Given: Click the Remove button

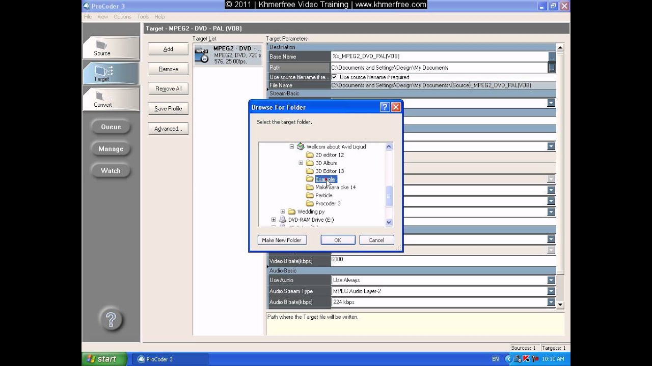Looking at the screenshot, I should click(x=168, y=69).
